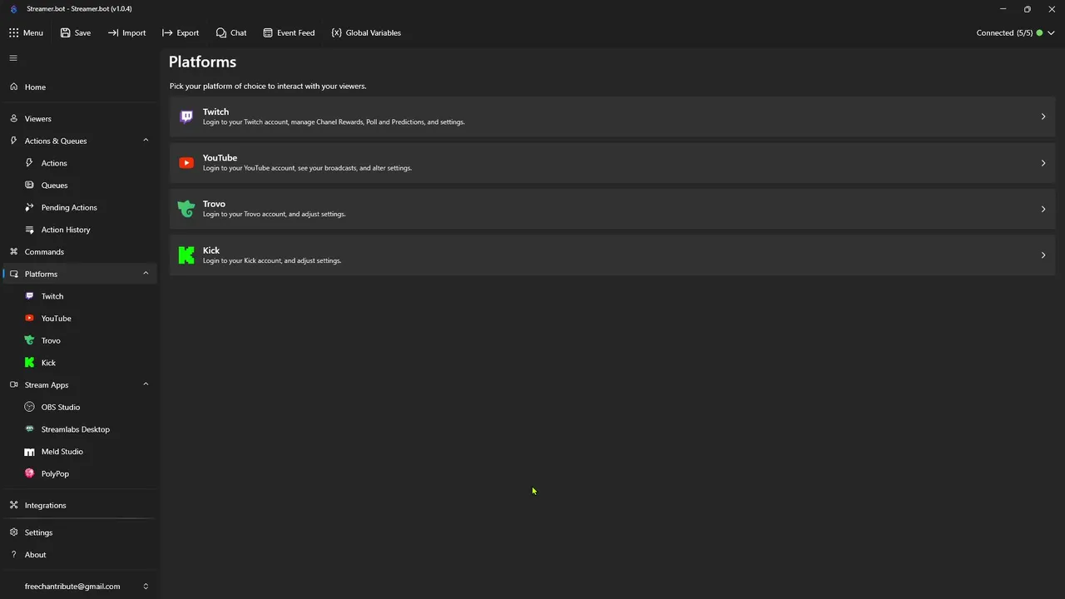Click the Streamer.bot app logo in title bar

(13, 9)
